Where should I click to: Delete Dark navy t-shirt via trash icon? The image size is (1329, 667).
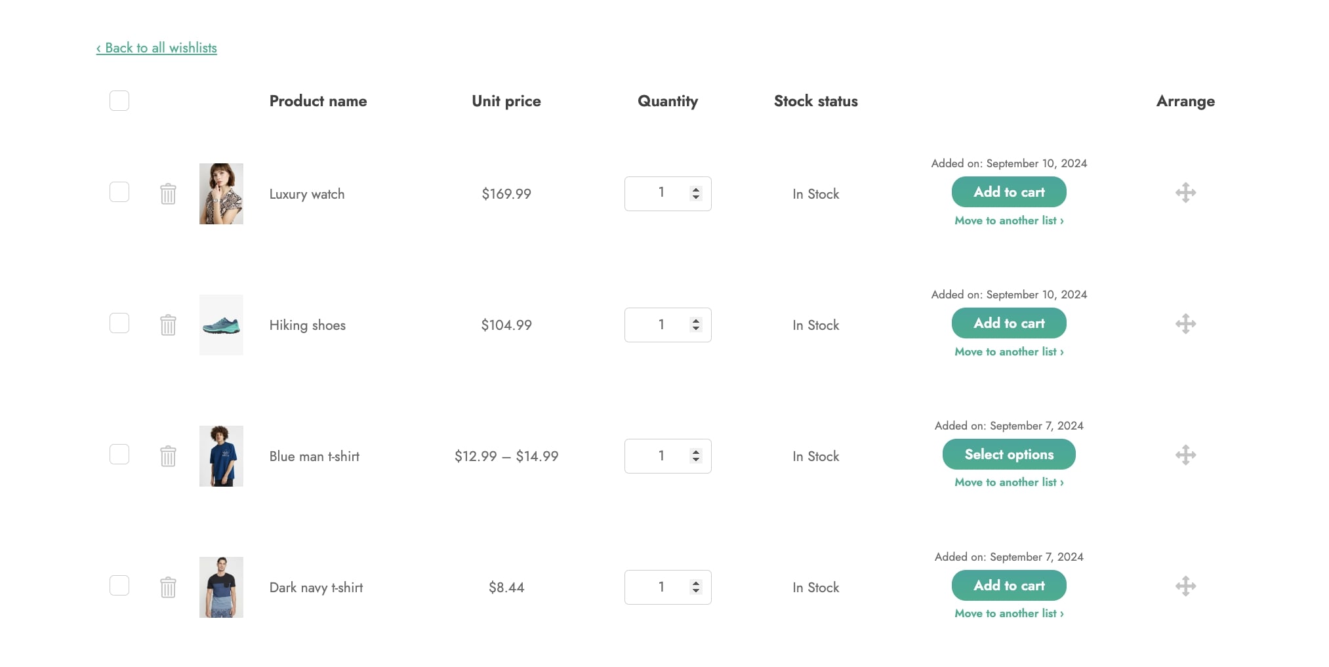point(168,587)
